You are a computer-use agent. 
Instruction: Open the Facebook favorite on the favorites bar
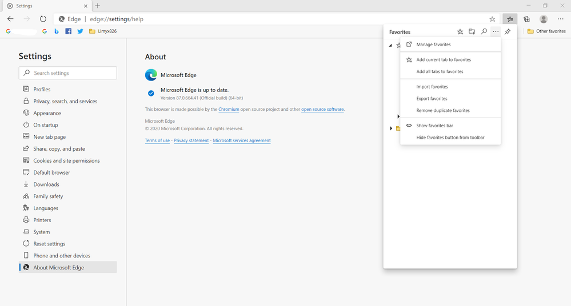68,31
